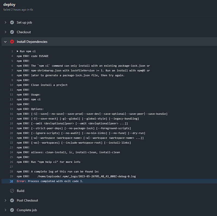Click the Install Dependencies step title
217x216 pixels.
pos(32,42)
